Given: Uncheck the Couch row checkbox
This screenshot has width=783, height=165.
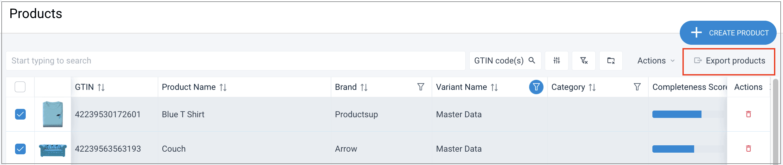Looking at the screenshot, I should point(20,149).
